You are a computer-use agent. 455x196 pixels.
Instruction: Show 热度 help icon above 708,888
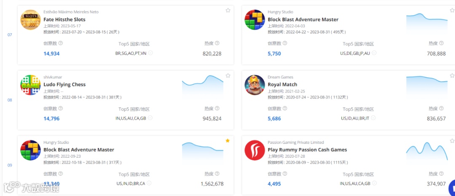pos(442,43)
